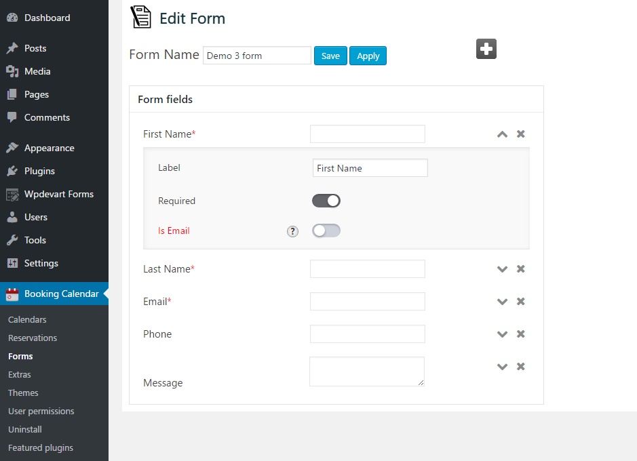Go to Wpdevart Forms menu
Image resolution: width=637 pixels, height=461 pixels.
(x=58, y=194)
